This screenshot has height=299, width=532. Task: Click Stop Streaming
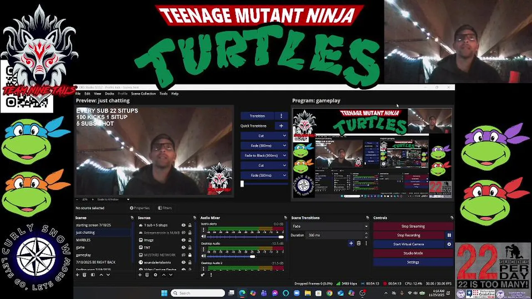(413, 226)
